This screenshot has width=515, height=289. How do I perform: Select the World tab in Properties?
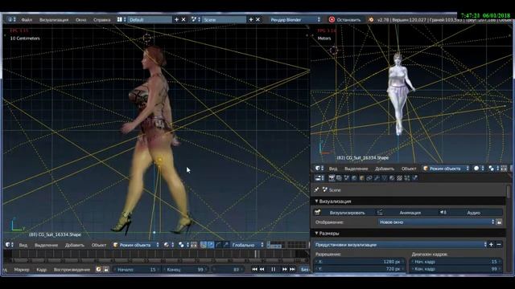click(354, 178)
